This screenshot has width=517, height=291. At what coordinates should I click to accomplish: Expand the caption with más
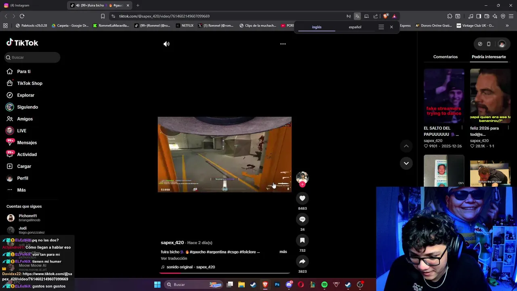(283, 252)
